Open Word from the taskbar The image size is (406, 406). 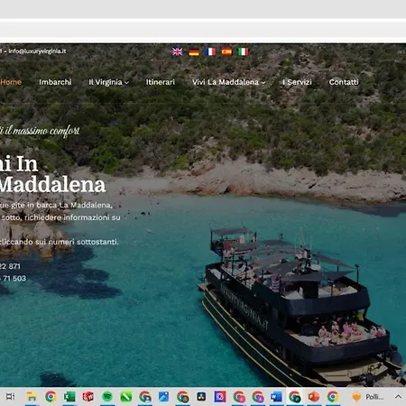coord(276,397)
